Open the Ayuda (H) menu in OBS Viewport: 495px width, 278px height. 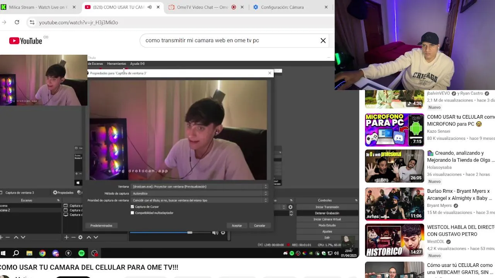pyautogui.click(x=137, y=64)
